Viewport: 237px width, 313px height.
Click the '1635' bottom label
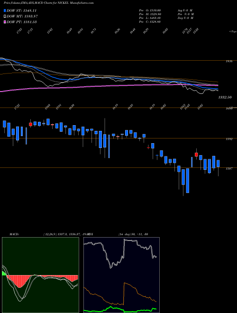tap(130, 107)
